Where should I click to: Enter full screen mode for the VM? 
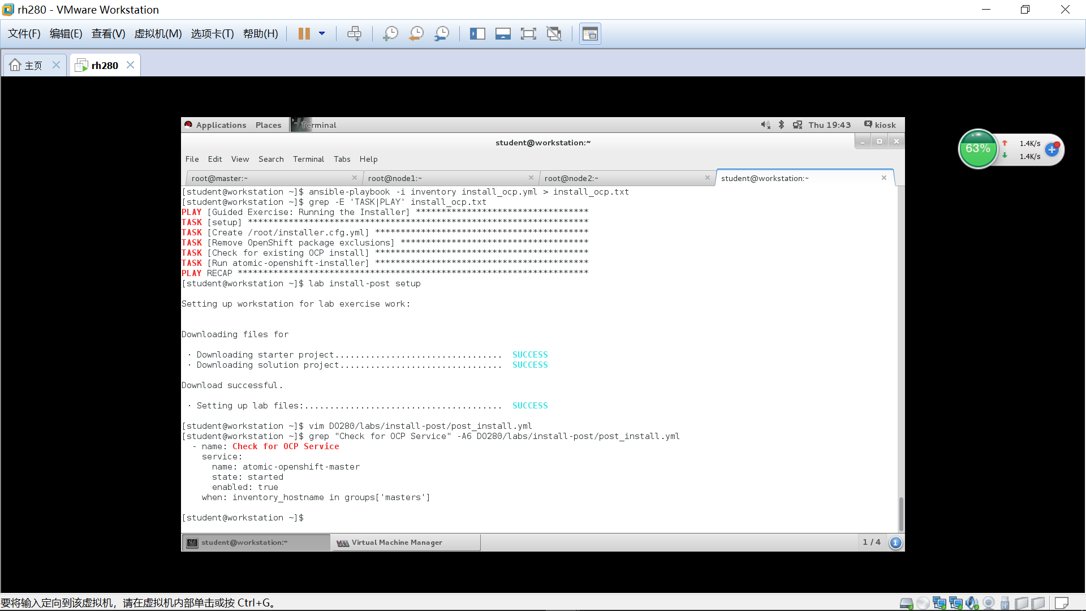(528, 33)
